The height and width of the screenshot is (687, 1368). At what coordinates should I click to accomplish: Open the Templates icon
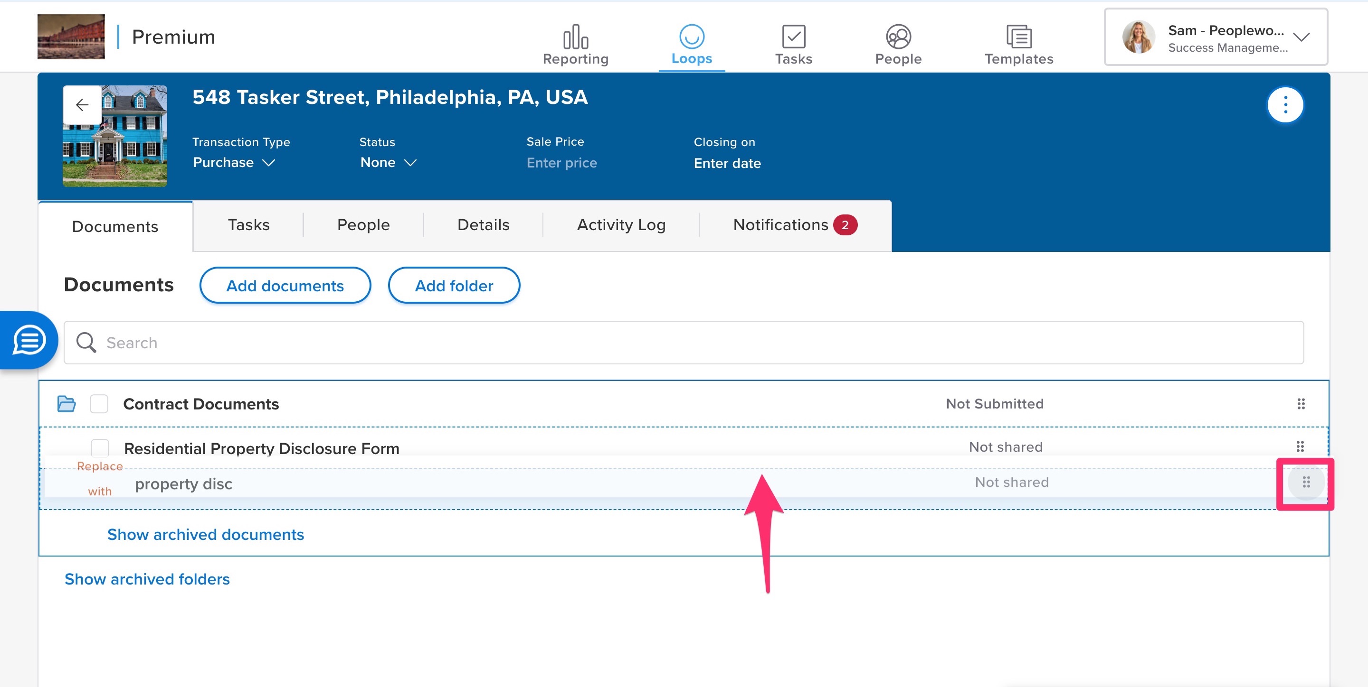tap(1018, 37)
